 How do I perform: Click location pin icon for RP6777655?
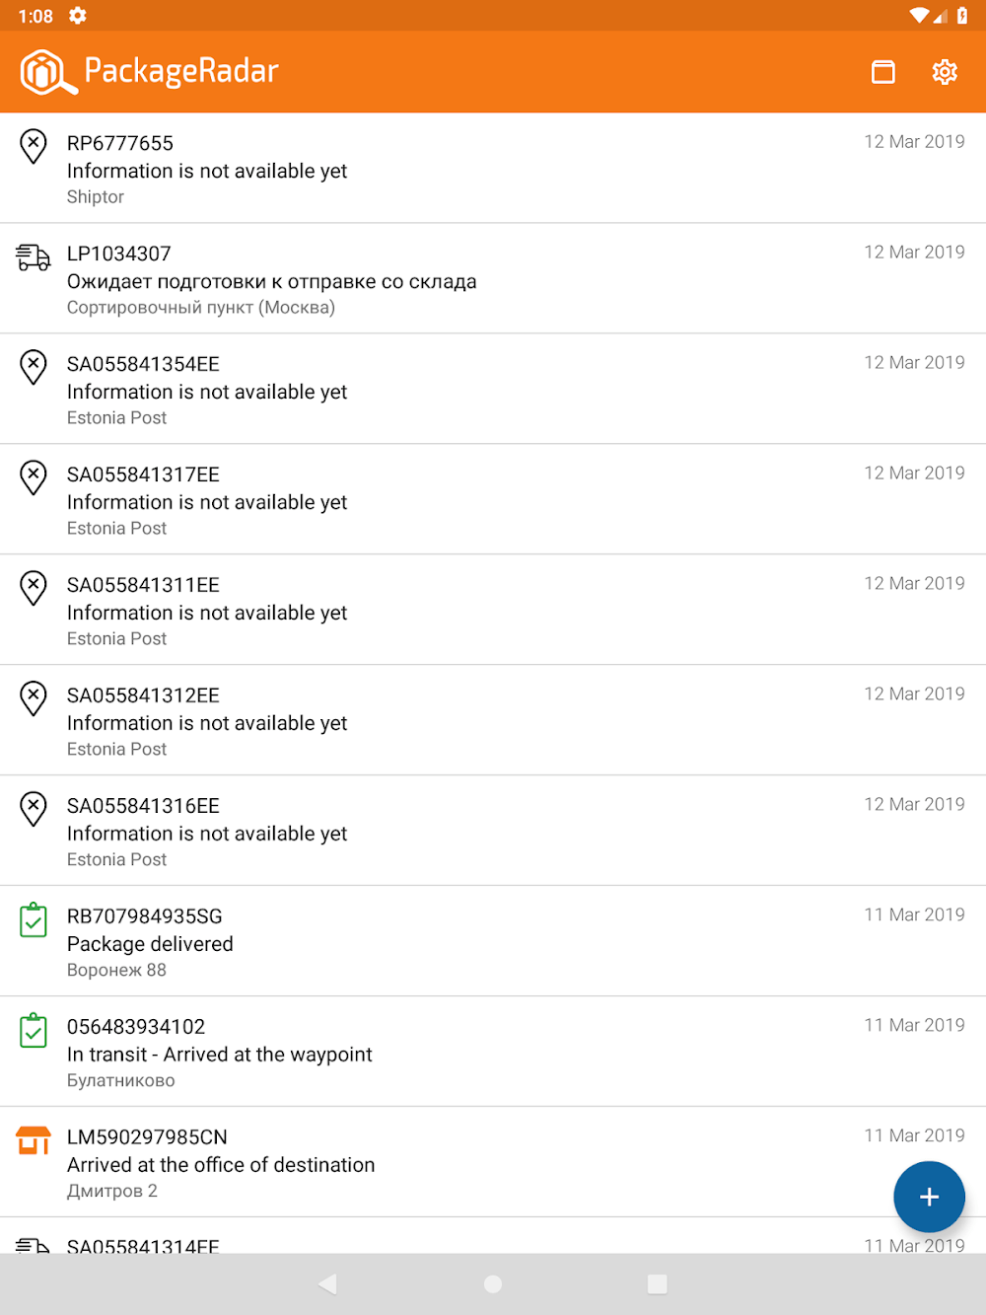click(x=34, y=147)
